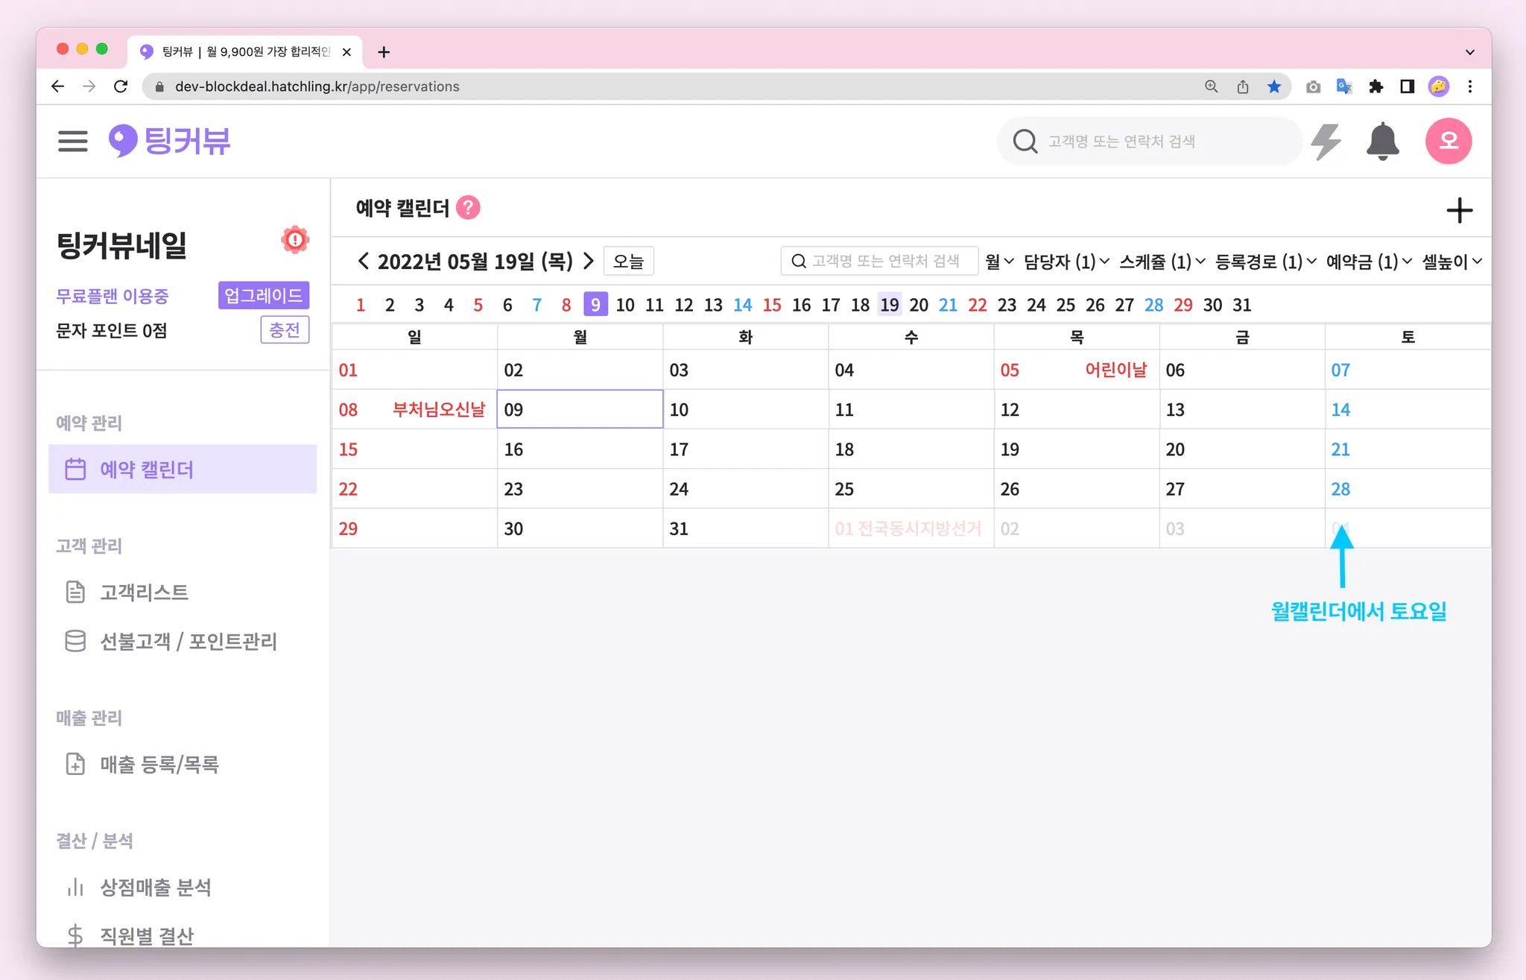Expand the 셀높이 dropdown

[x=1451, y=262]
